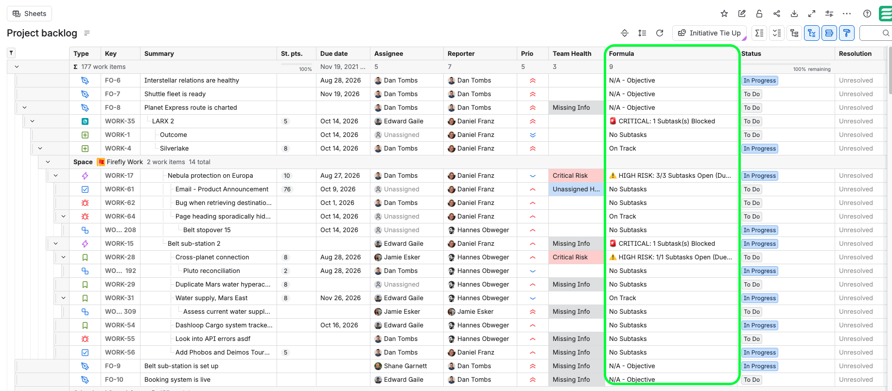Collapse the FO-8 row
The height and width of the screenshot is (391, 892).
click(x=24, y=107)
